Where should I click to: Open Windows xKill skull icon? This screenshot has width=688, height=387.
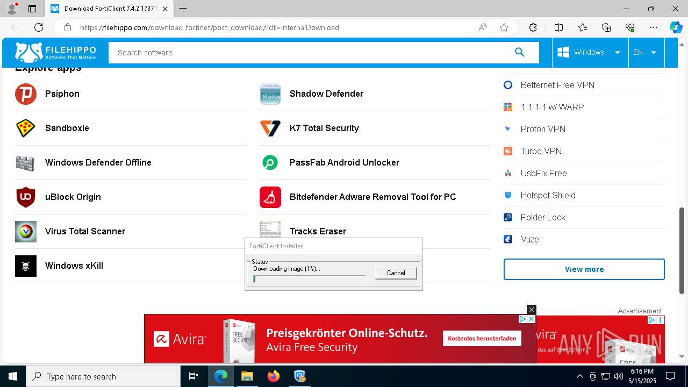click(x=26, y=266)
